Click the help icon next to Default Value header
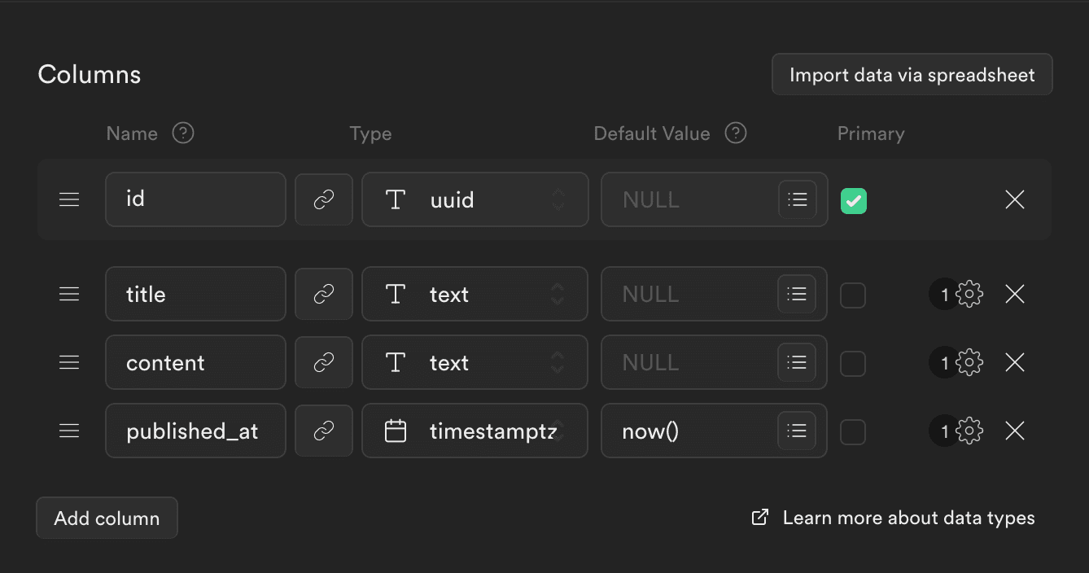This screenshot has width=1089, height=573. pos(735,133)
